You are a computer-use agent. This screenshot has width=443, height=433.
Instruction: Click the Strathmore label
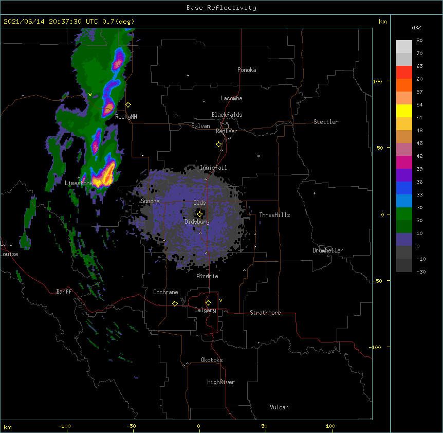click(265, 313)
